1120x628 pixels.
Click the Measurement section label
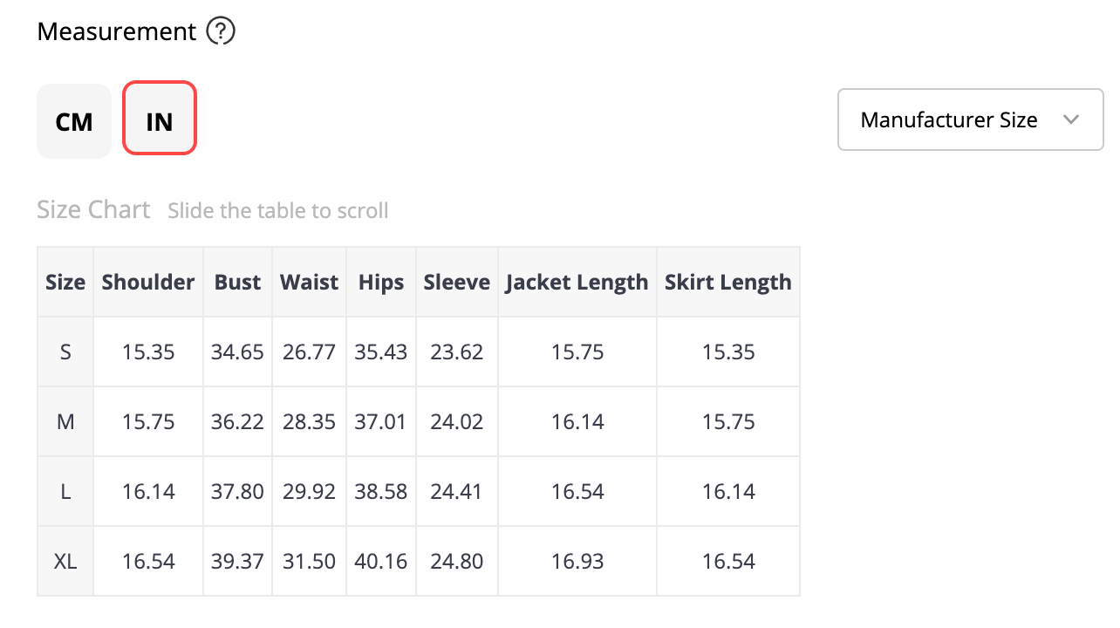click(117, 32)
